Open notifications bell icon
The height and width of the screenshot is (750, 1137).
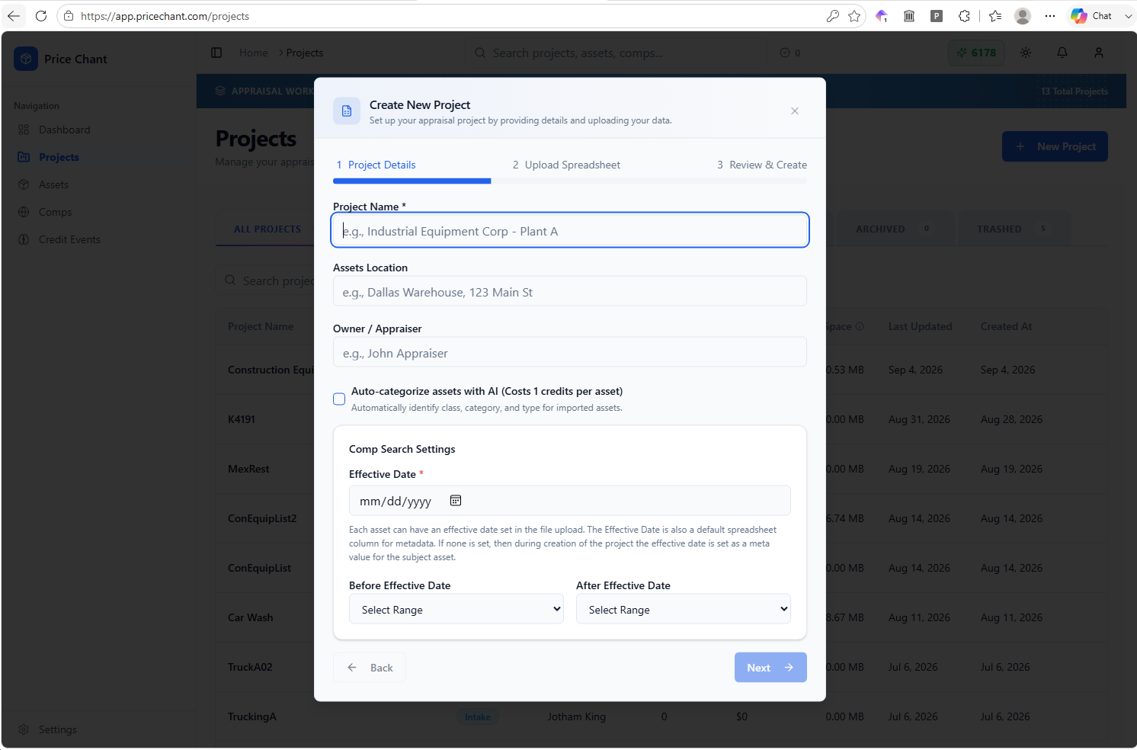coord(1062,53)
